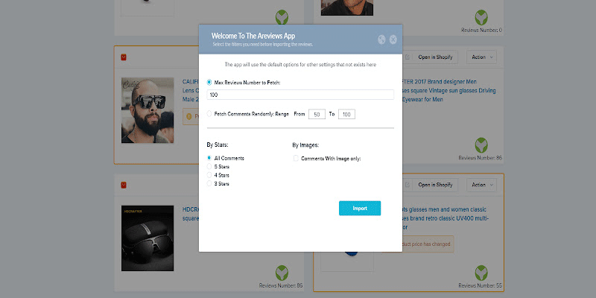Select Fetch Comments Randomly radio button
Screen dimensions: 596x298
[x=210, y=114]
